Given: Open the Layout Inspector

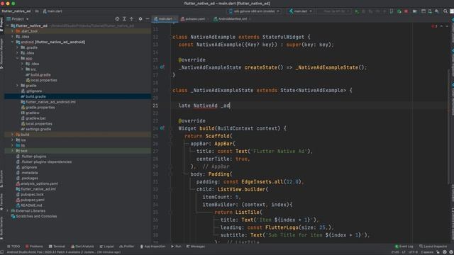Looking at the screenshot, I should [x=433, y=246].
